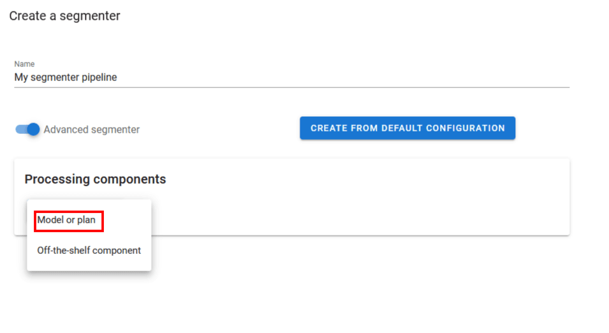Add an off-the-shelf processing component
Screen dimensions: 609x333
tap(89, 251)
